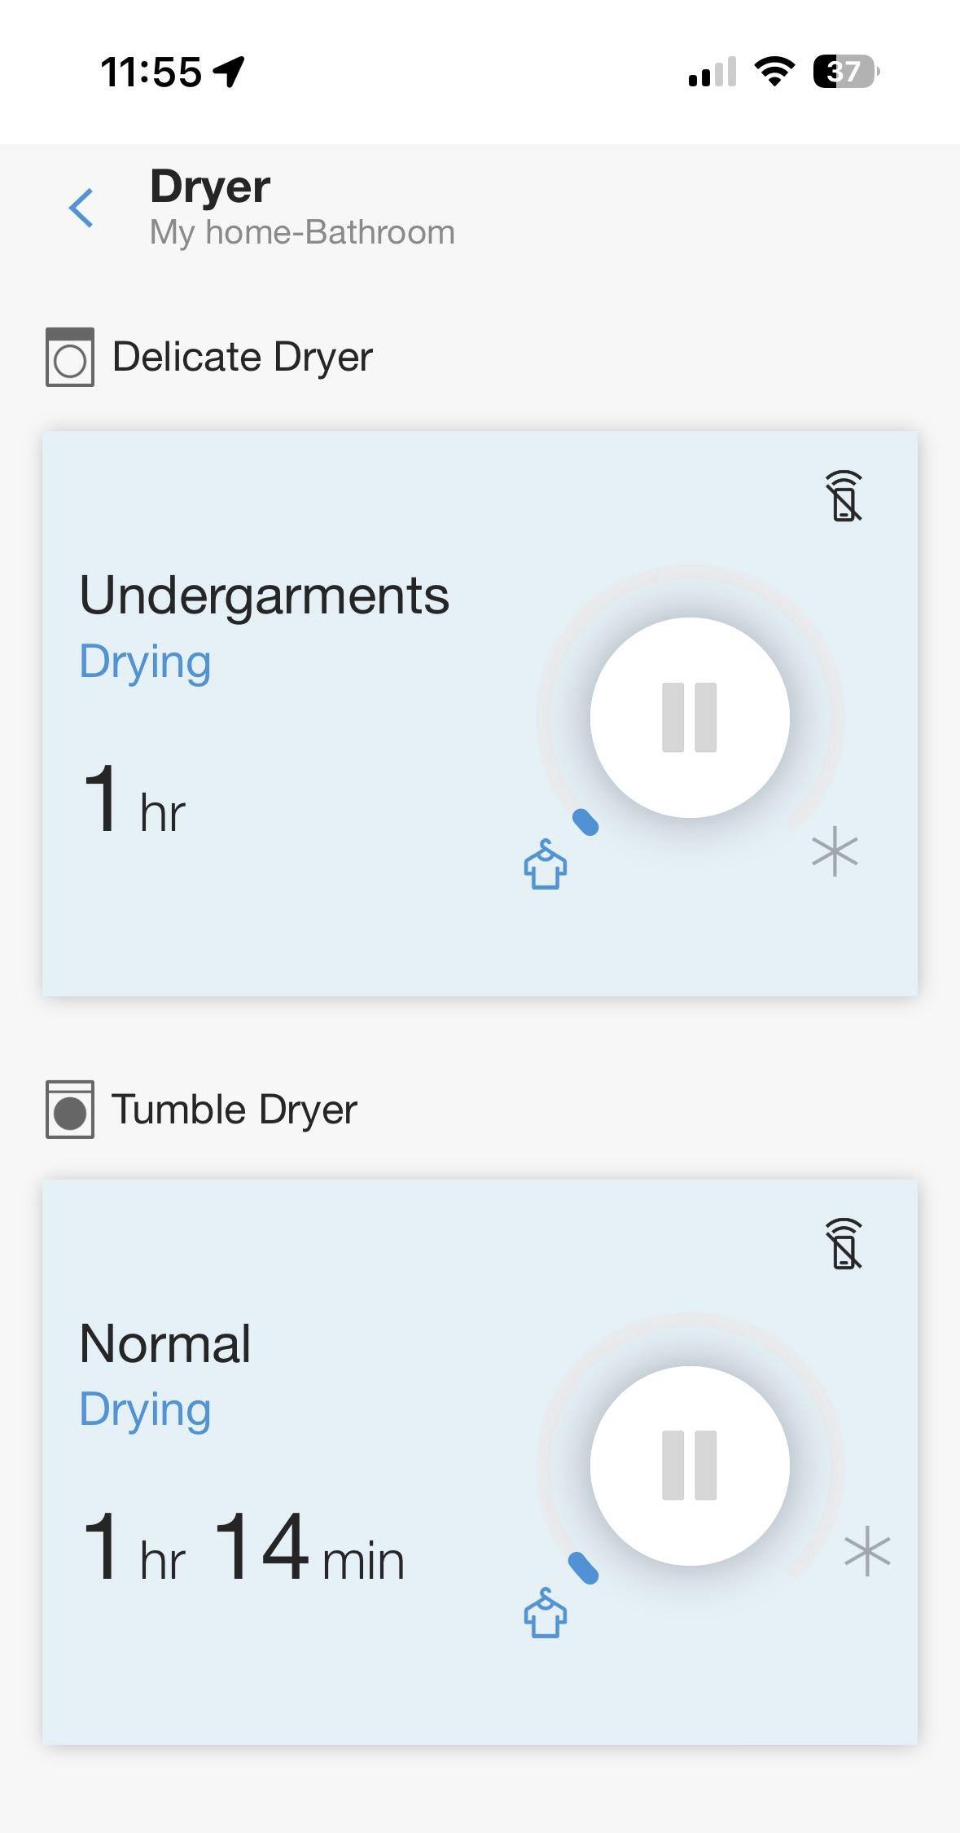Tap the 1 hr 14 min remaining time
The width and height of the screenshot is (960, 1833).
[x=243, y=1549]
